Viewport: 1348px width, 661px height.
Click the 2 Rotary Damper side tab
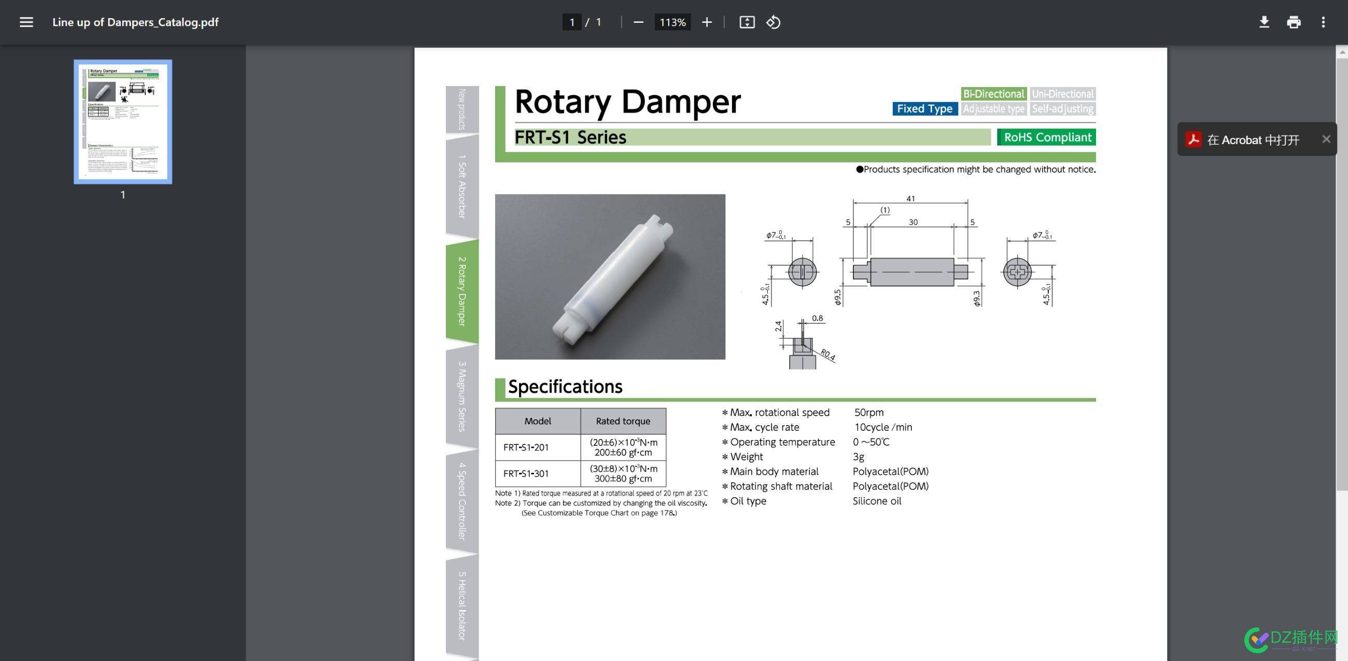(461, 291)
